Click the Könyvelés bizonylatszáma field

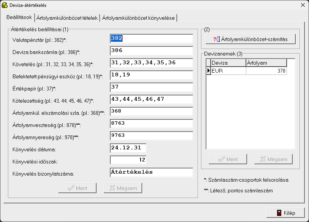point(152,173)
